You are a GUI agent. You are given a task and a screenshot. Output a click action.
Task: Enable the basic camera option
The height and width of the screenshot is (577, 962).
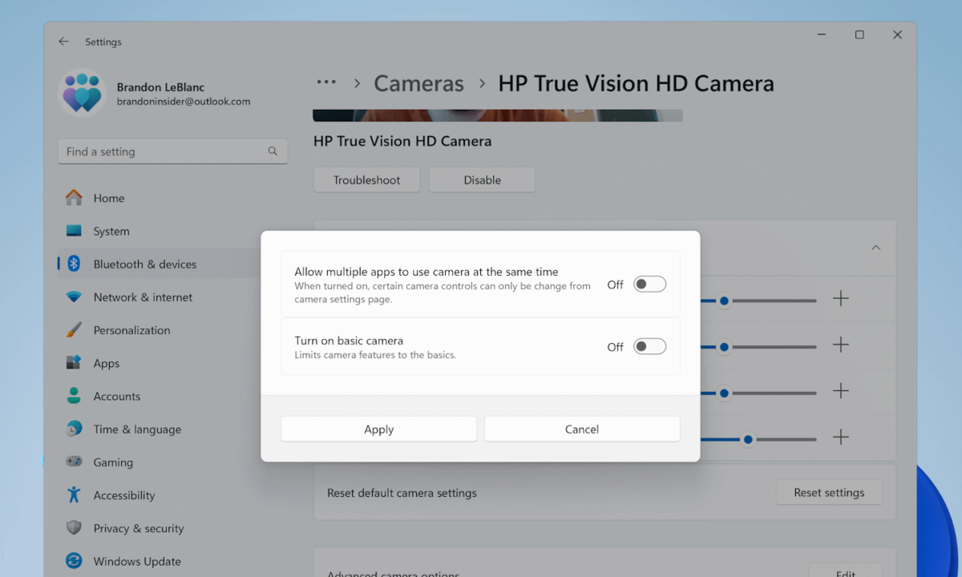coord(650,346)
